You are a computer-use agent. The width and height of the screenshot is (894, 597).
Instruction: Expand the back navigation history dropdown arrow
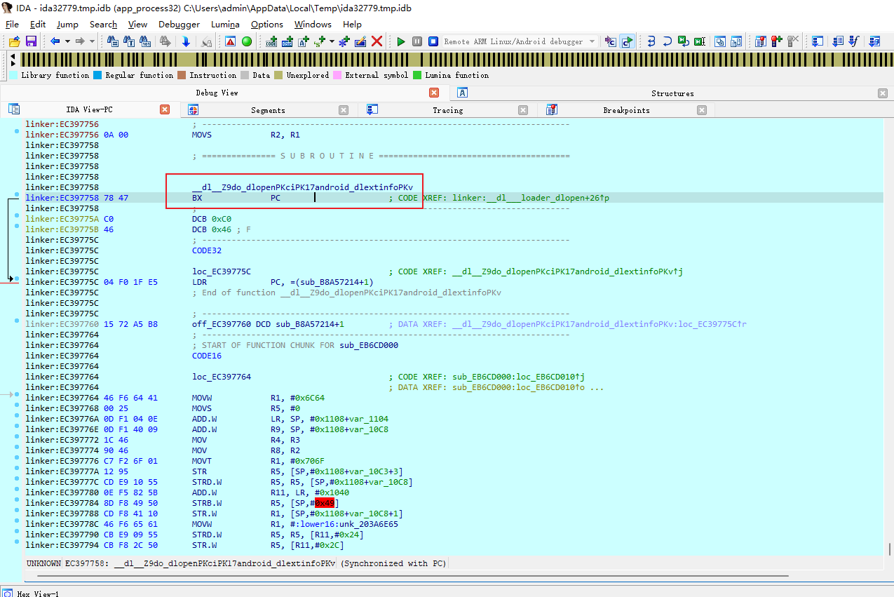click(67, 42)
